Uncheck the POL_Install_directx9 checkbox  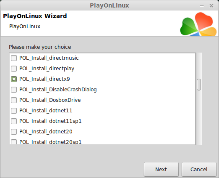point(14,79)
